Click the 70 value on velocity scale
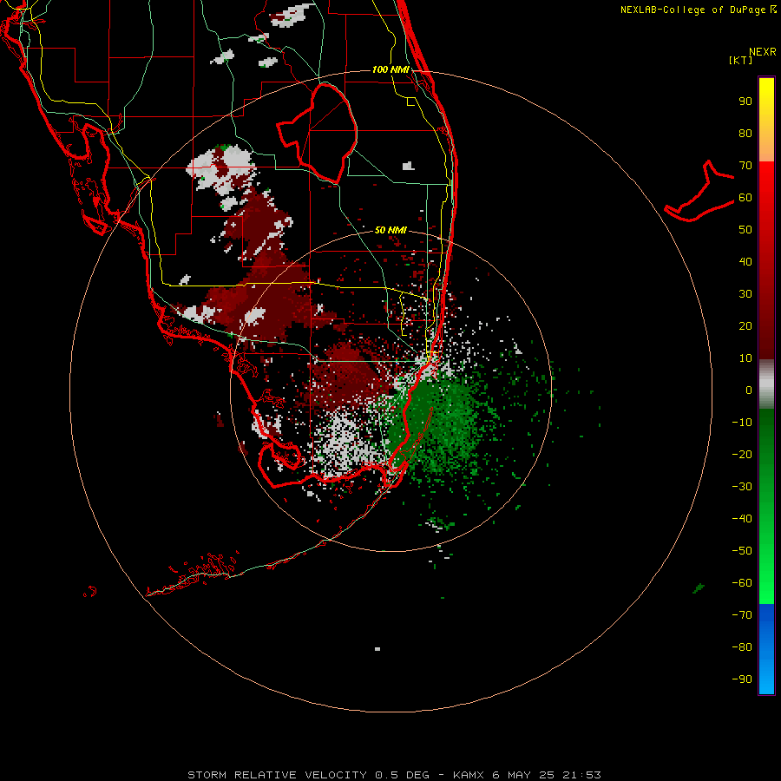This screenshot has height=781, width=781. pos(745,166)
